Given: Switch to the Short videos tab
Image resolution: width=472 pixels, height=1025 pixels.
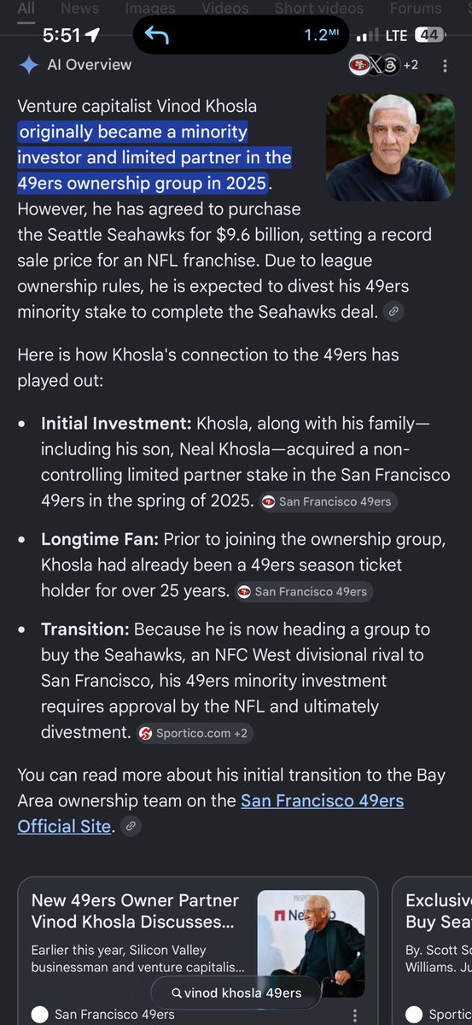Looking at the screenshot, I should click(x=318, y=9).
